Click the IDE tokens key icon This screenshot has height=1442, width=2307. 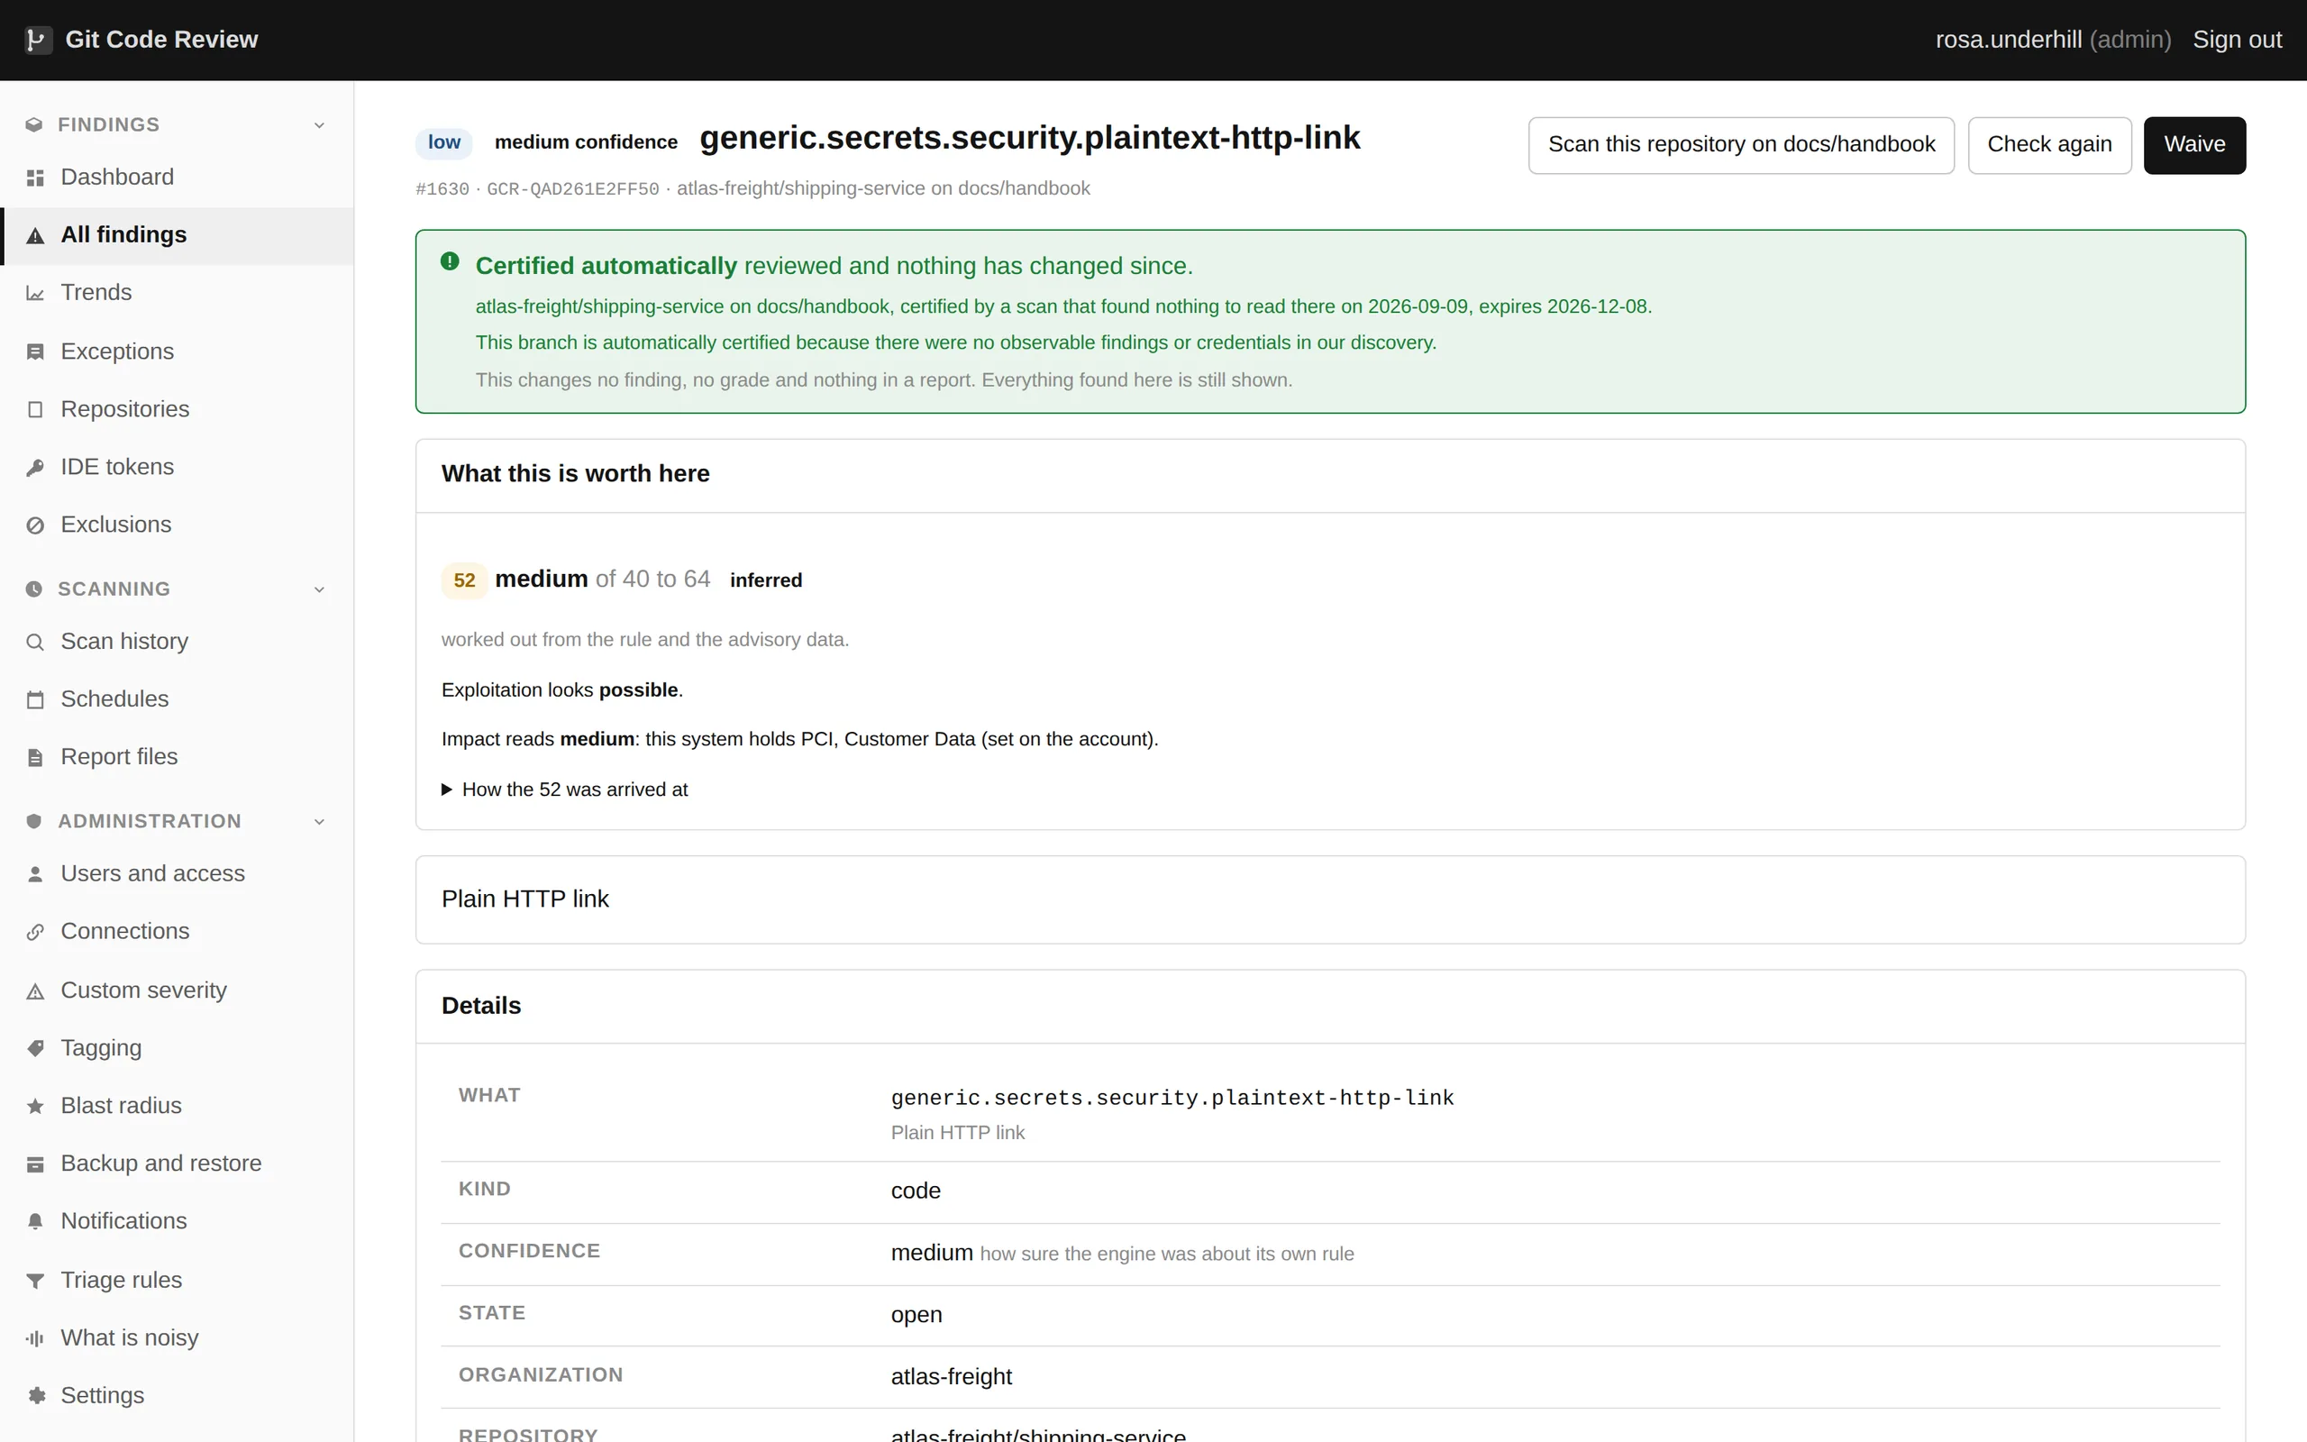pos(35,468)
